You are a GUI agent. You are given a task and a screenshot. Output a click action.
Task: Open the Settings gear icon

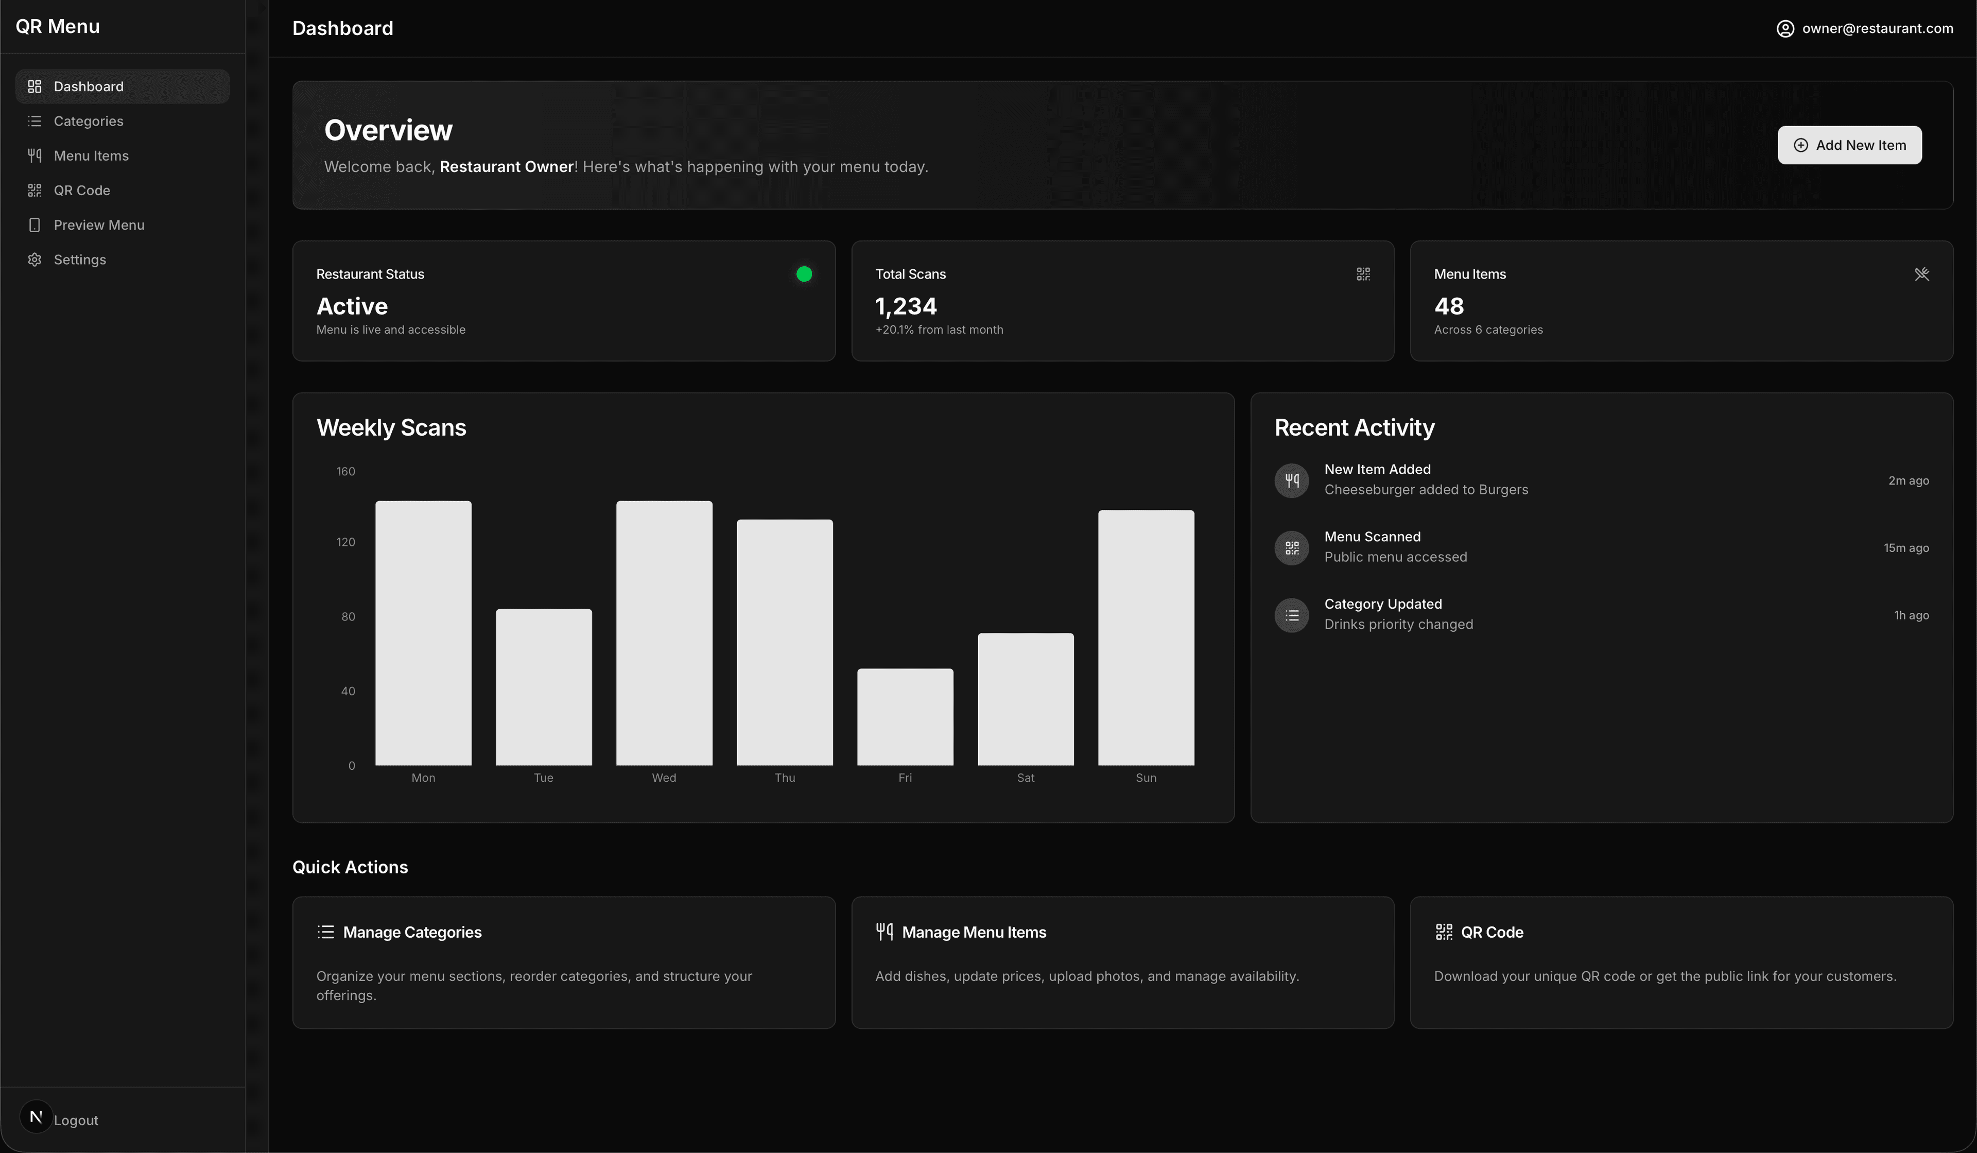[34, 259]
